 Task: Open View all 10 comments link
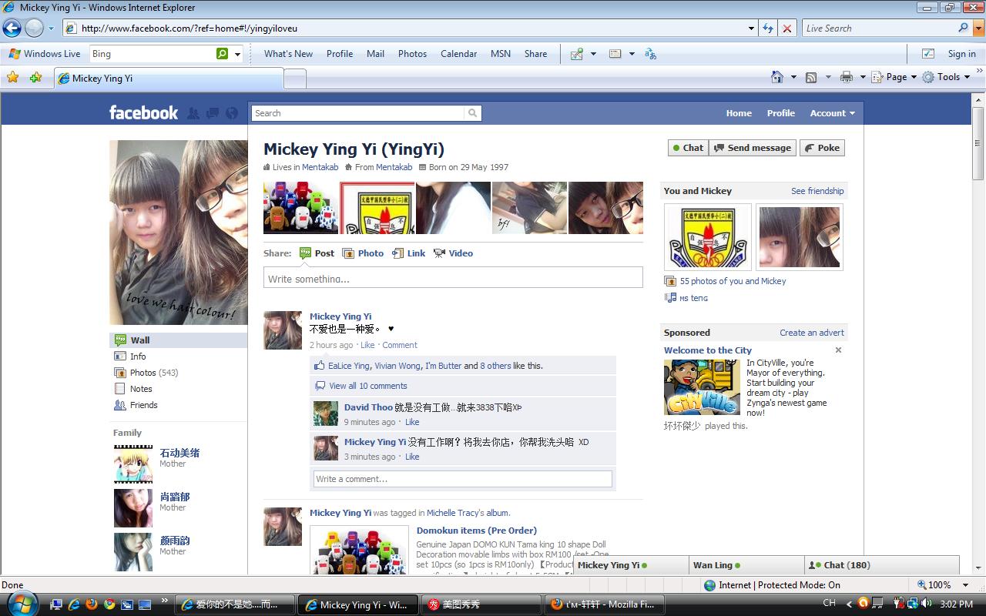pyautogui.click(x=368, y=386)
